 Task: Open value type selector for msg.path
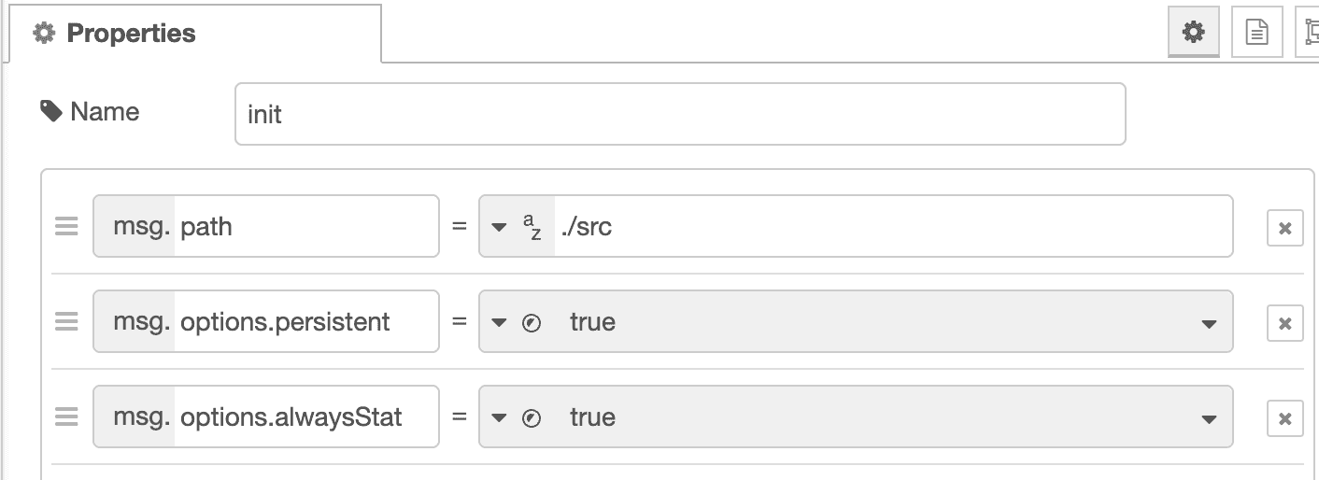(x=517, y=227)
